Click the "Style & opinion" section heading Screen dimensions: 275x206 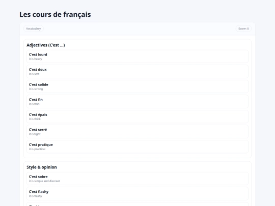tap(42, 167)
